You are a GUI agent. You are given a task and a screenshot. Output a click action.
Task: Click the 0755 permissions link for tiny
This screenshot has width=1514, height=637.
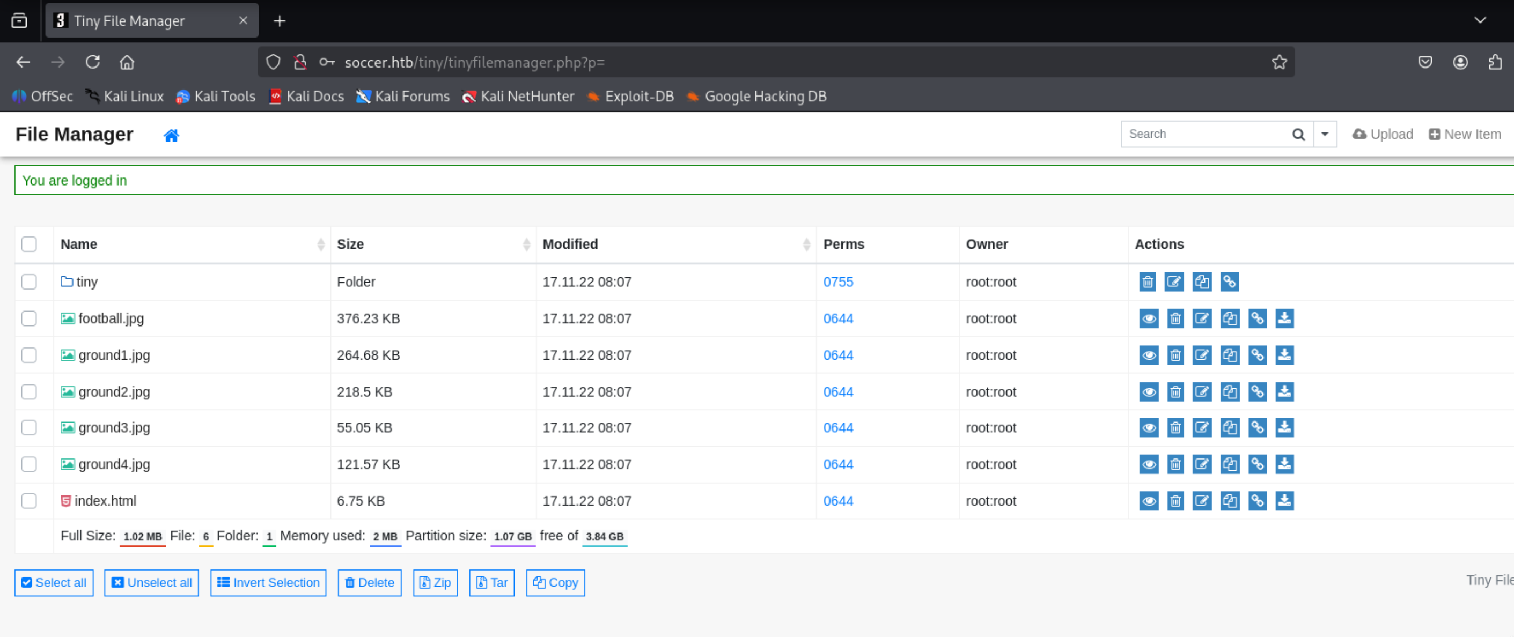[x=837, y=282]
